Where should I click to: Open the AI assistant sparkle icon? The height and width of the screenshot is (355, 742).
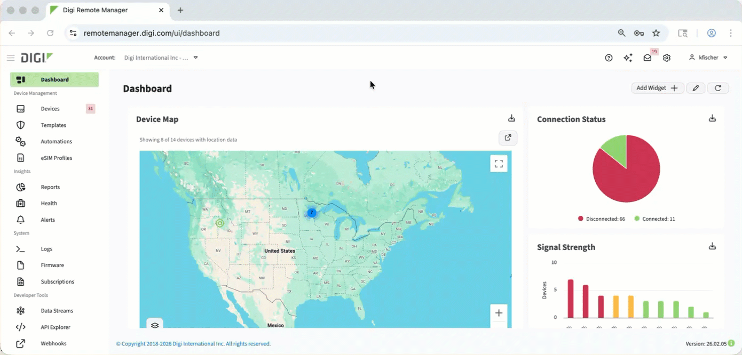pos(628,58)
